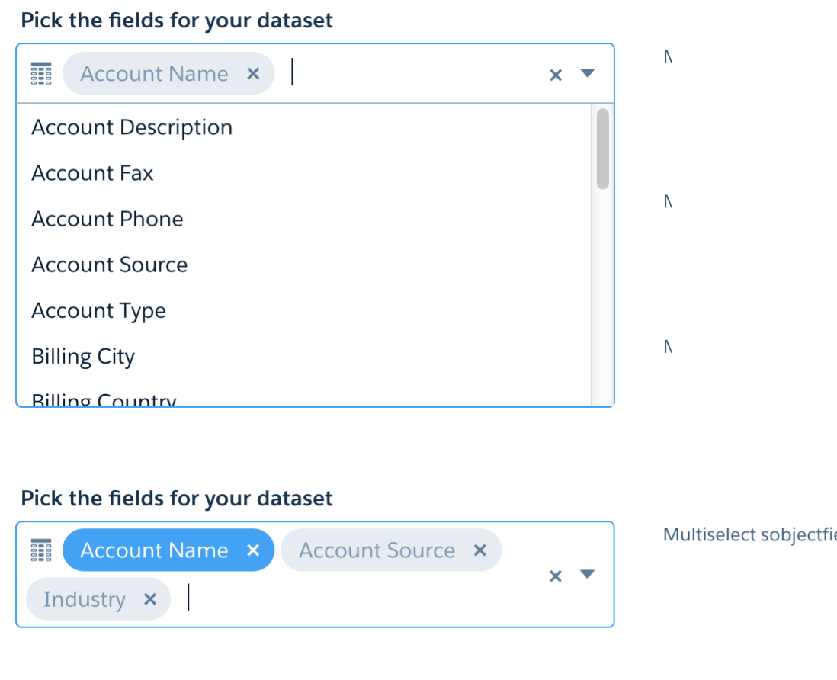Focus the top field text input
Screen dimensions: 837x680
(412, 74)
